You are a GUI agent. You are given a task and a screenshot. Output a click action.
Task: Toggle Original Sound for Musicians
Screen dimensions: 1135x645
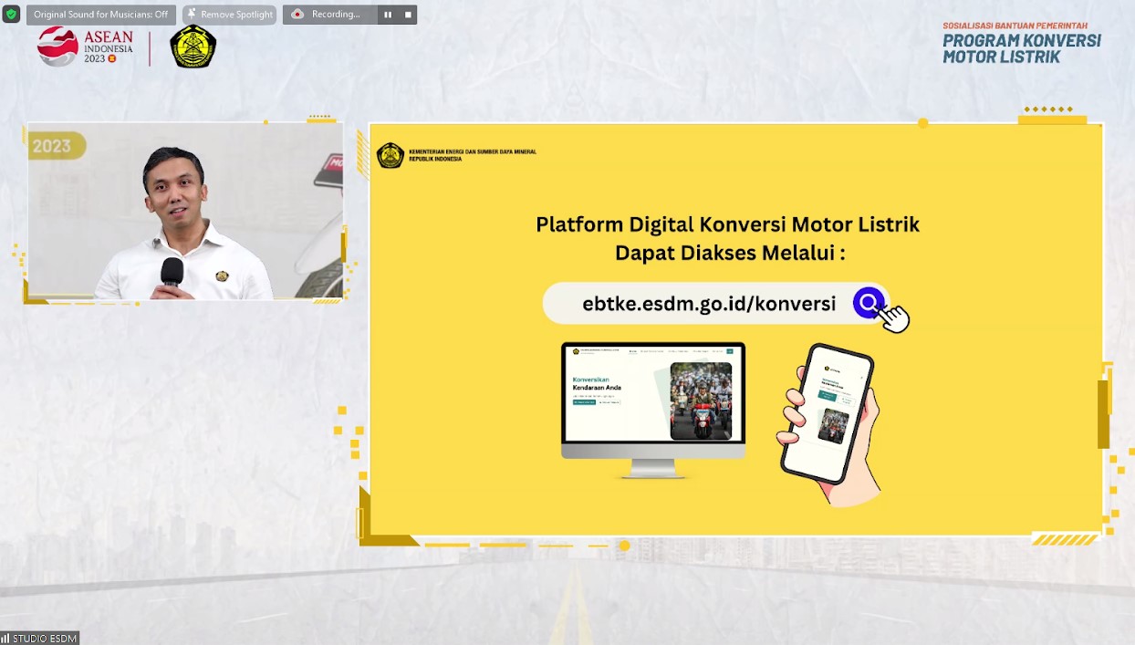100,15
